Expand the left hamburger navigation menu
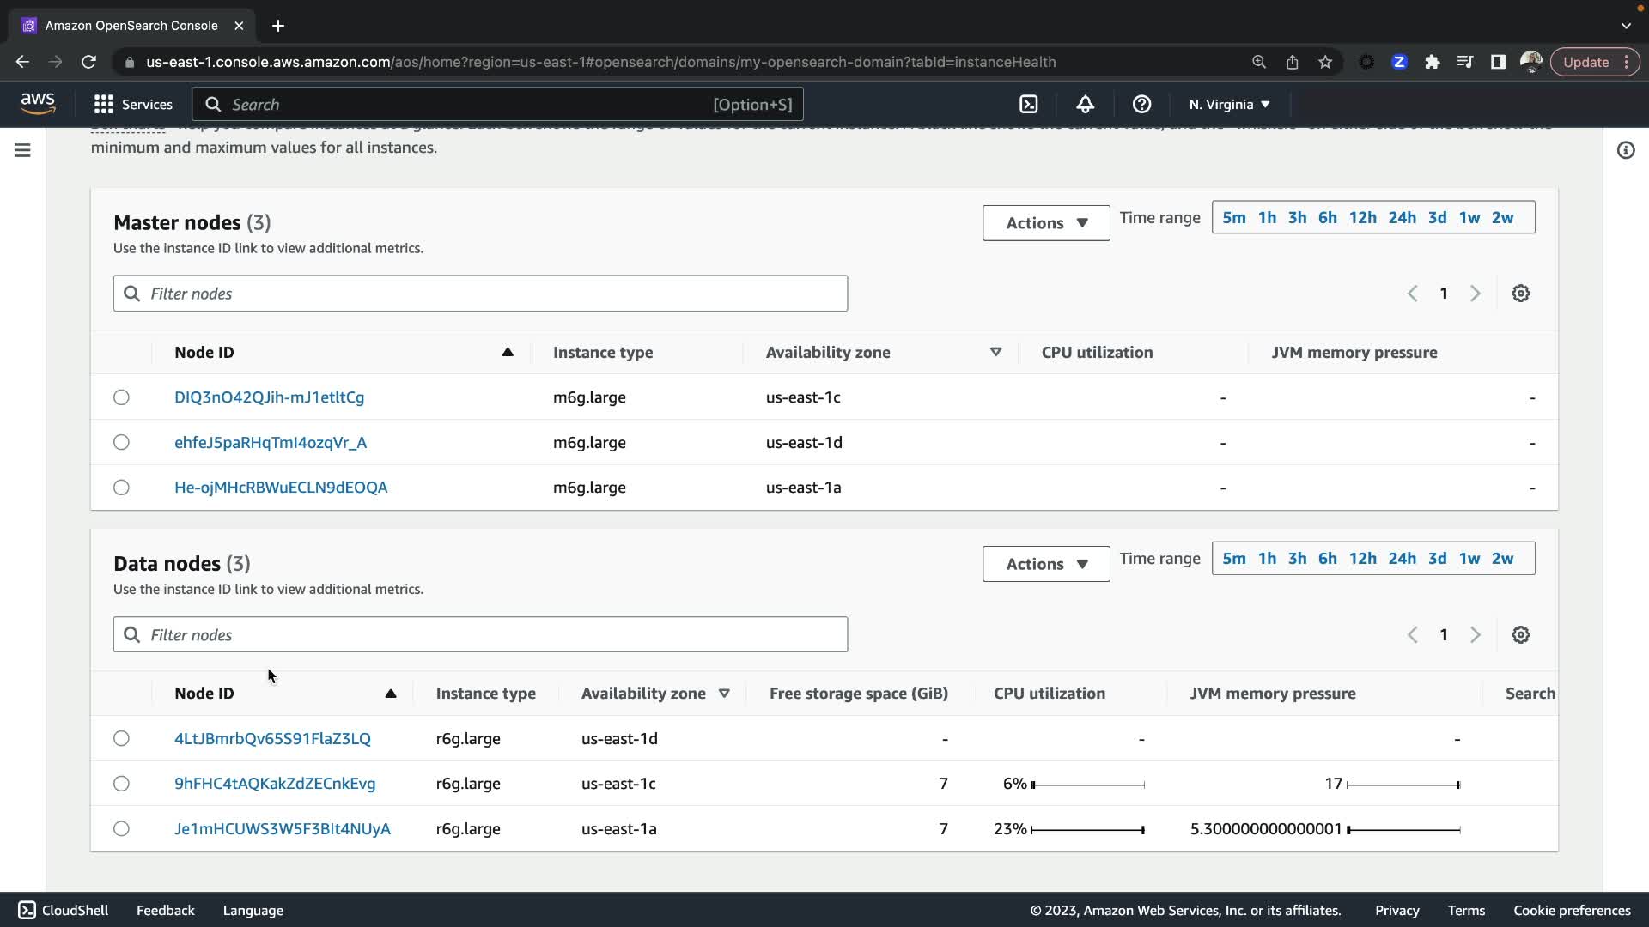1649x927 pixels. [x=23, y=151]
